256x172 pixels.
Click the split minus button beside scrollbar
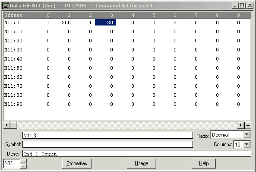coord(248,125)
